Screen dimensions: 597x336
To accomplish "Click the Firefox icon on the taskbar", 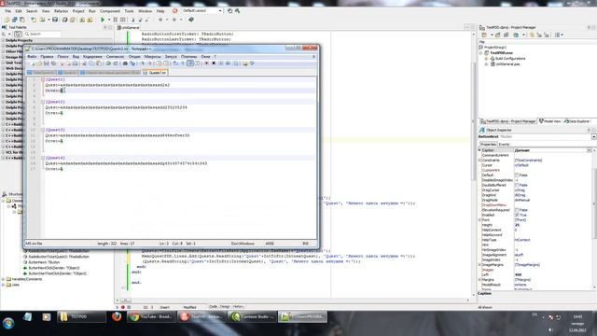I will click(x=117, y=316).
